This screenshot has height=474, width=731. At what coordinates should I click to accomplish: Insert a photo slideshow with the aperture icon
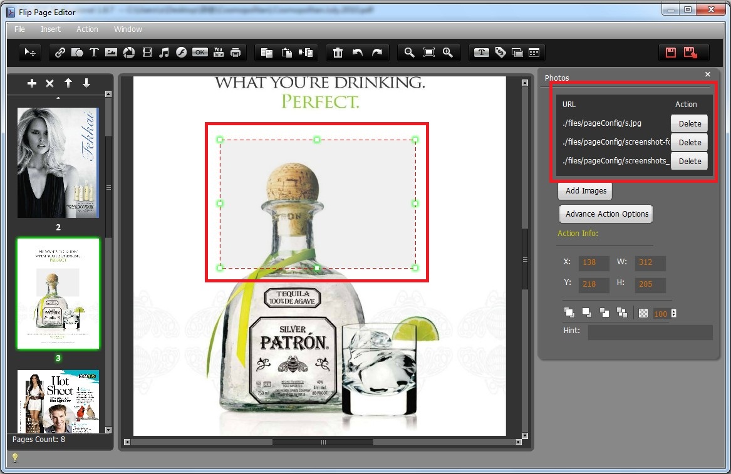[128, 53]
